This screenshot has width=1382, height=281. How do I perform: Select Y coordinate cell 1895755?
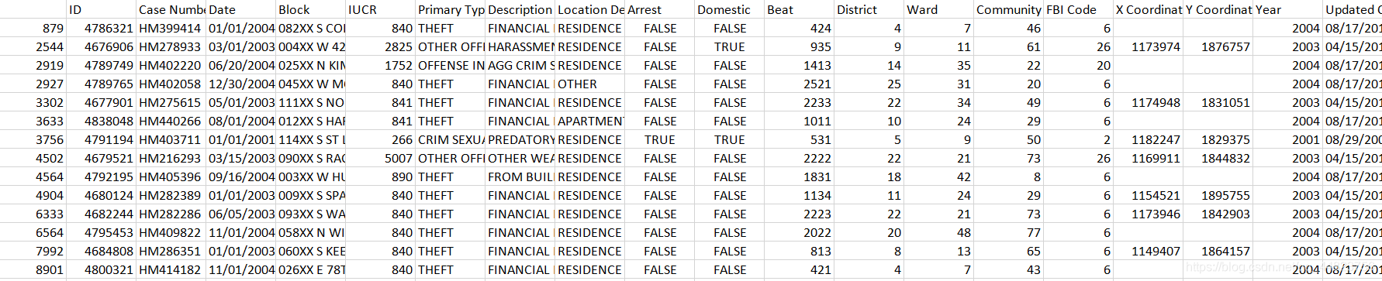click(x=1218, y=195)
